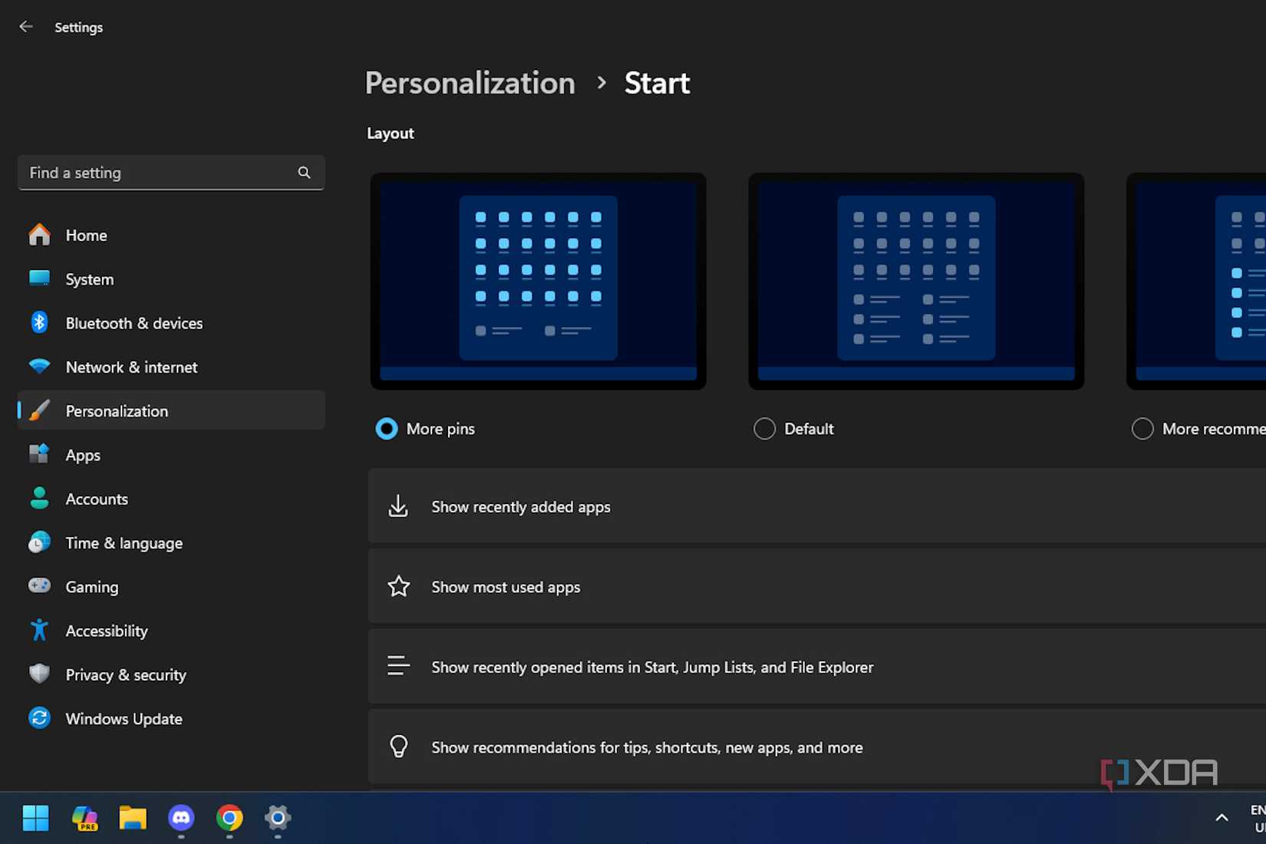This screenshot has height=844, width=1266.
Task: Click the Find a setting search box
Action: click(x=171, y=173)
